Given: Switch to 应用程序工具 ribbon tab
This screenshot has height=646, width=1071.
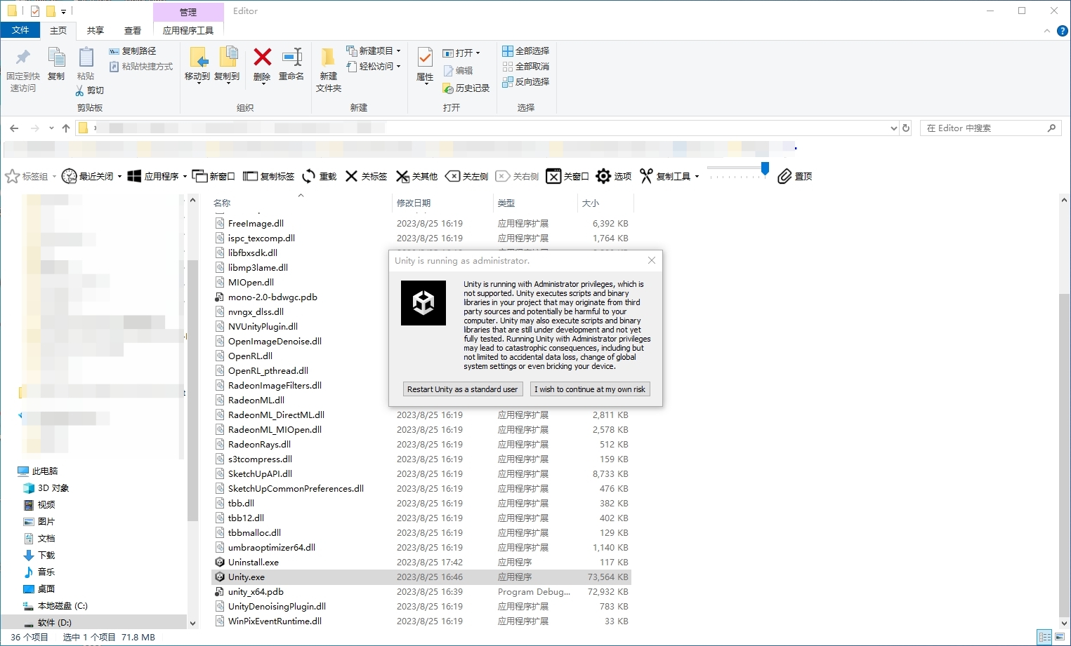Looking at the screenshot, I should click(x=188, y=31).
